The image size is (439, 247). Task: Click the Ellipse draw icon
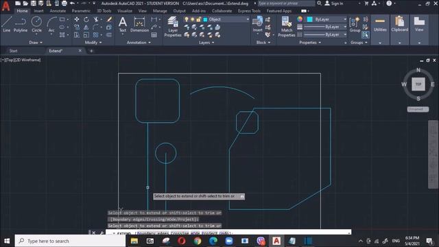click(62, 27)
